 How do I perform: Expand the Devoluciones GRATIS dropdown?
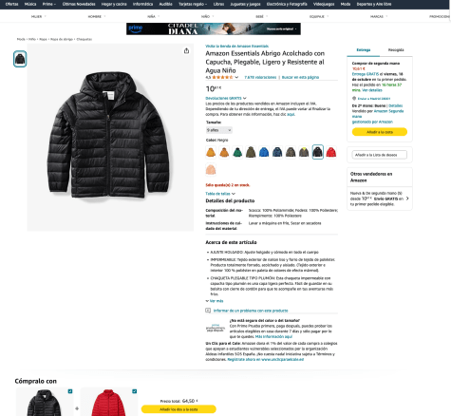coord(226,98)
